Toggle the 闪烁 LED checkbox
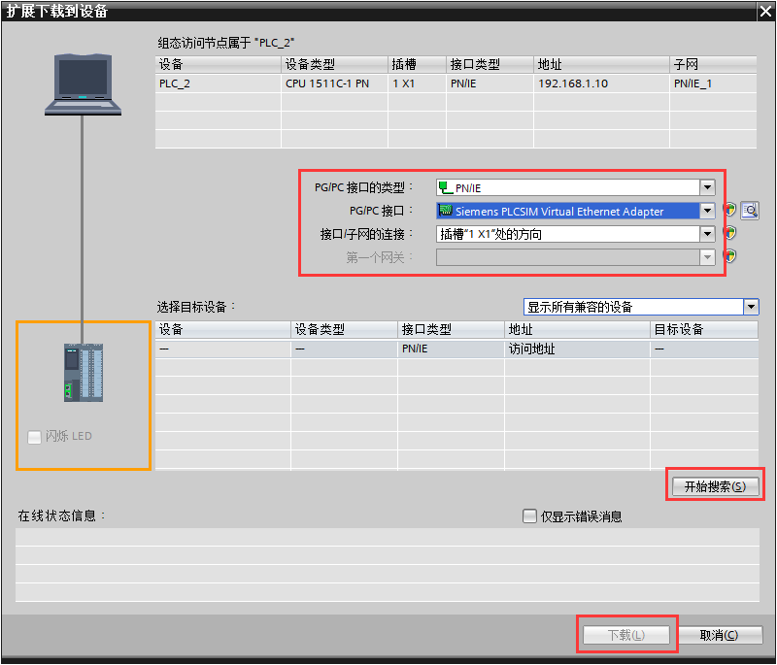777x665 pixels. pyautogui.click(x=34, y=437)
